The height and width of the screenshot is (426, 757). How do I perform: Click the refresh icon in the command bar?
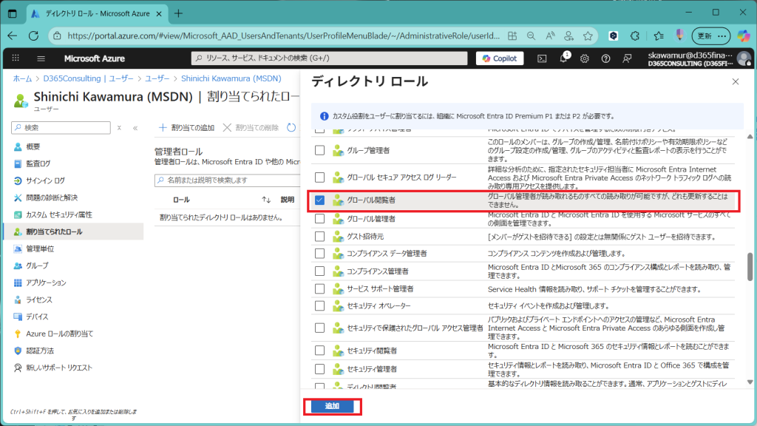pyautogui.click(x=291, y=128)
